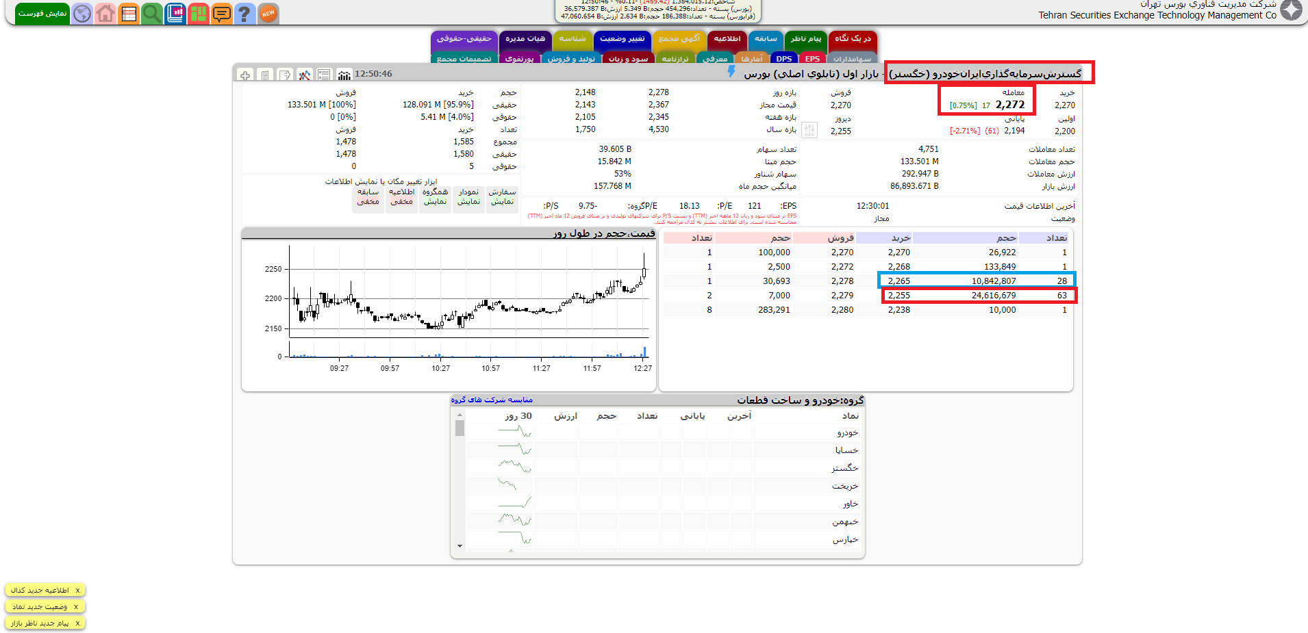Click the plus icon in the symbol header bar
Image resolution: width=1308 pixels, height=633 pixels.
pos(245,75)
